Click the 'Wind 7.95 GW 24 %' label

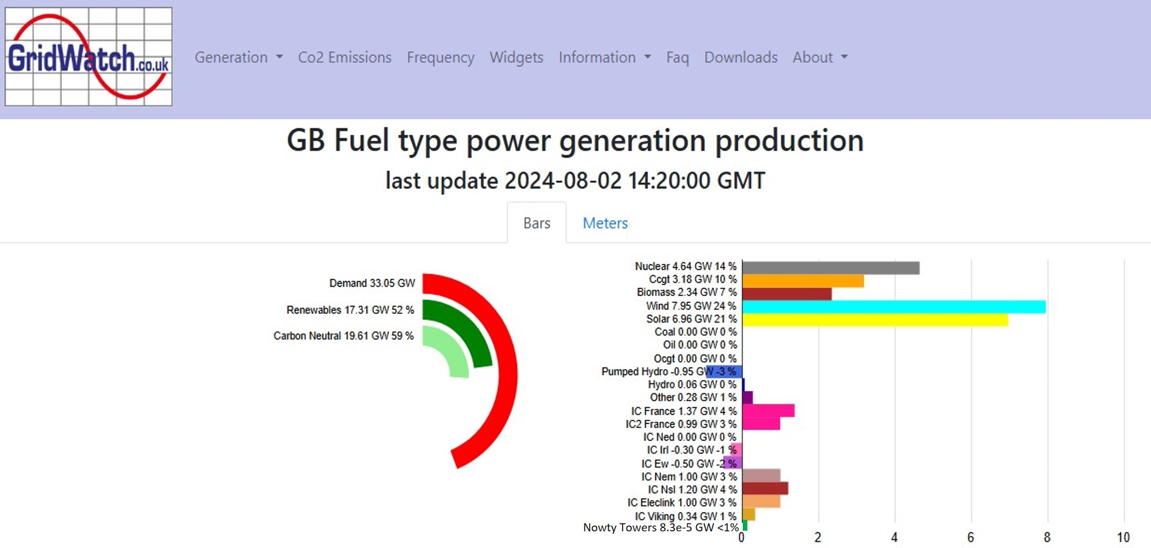tap(691, 306)
